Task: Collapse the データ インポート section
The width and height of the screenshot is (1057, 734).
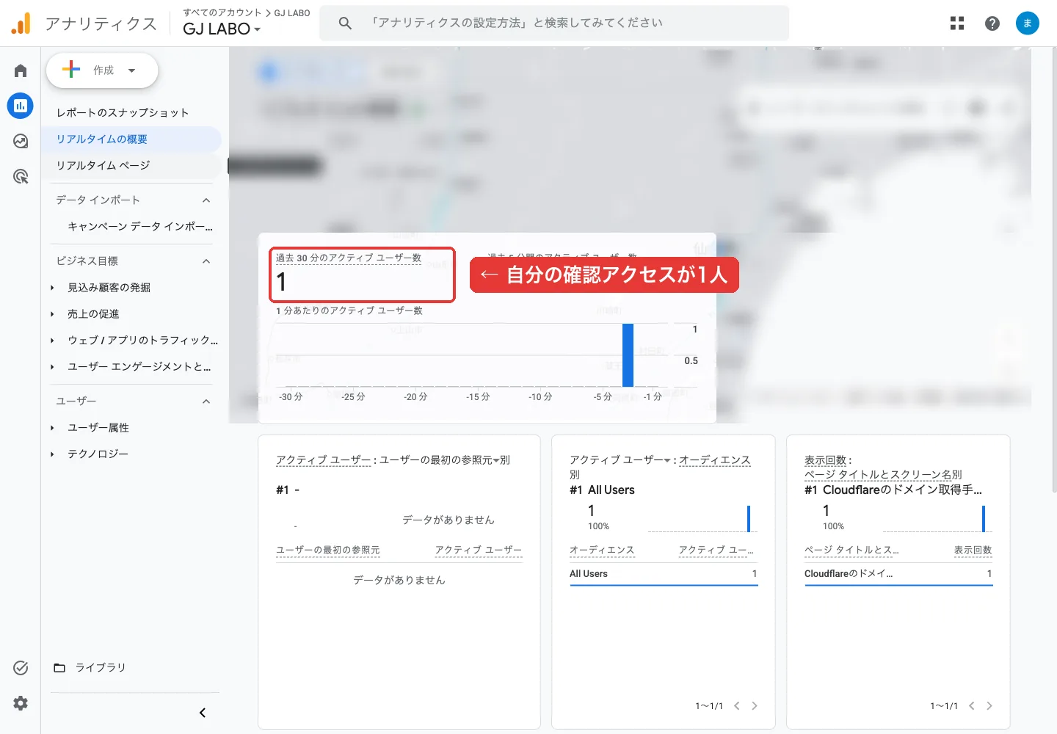Action: (x=206, y=200)
